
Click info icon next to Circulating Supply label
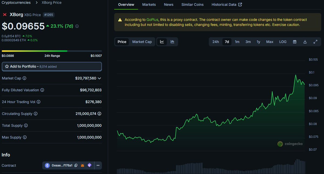coord(36,114)
